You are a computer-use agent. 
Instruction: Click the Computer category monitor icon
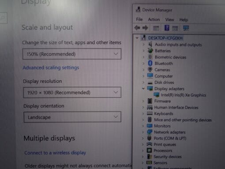tap(150, 75)
